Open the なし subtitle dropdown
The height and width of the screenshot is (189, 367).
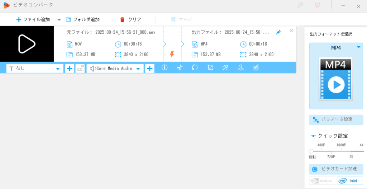tap(35, 68)
